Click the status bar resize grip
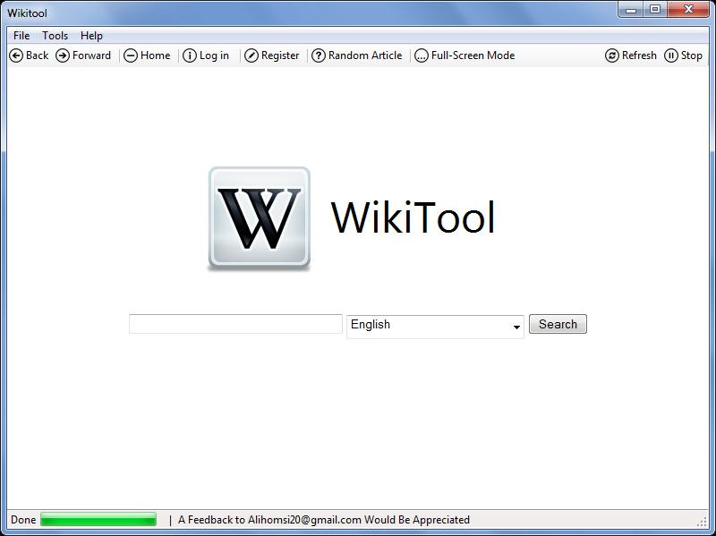The height and width of the screenshot is (536, 716). pos(703,522)
